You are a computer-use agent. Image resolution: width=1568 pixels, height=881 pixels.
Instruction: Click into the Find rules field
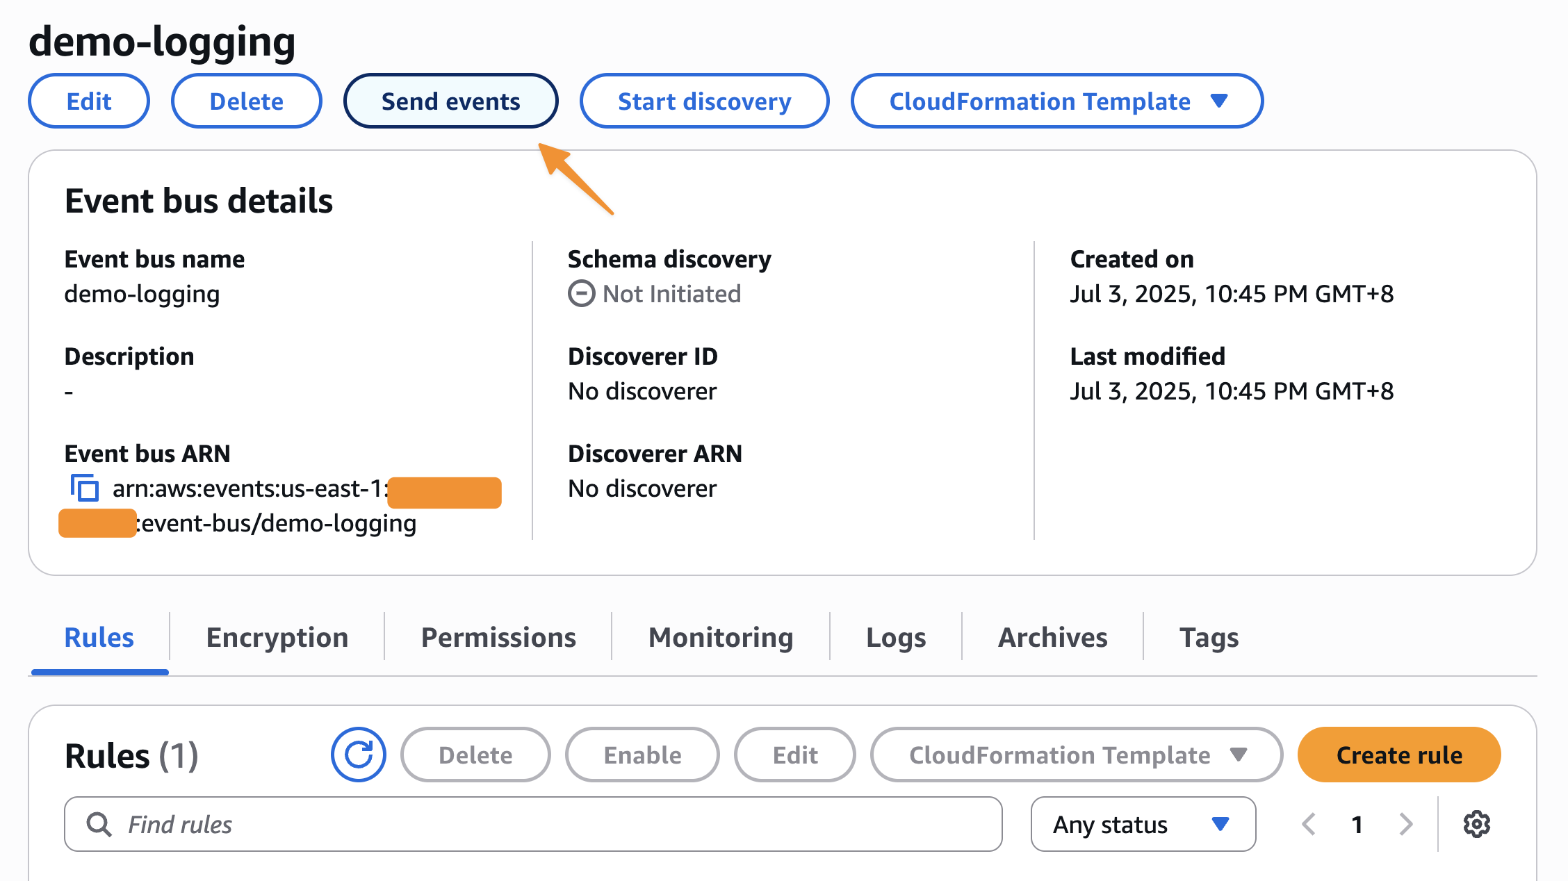pos(542,824)
